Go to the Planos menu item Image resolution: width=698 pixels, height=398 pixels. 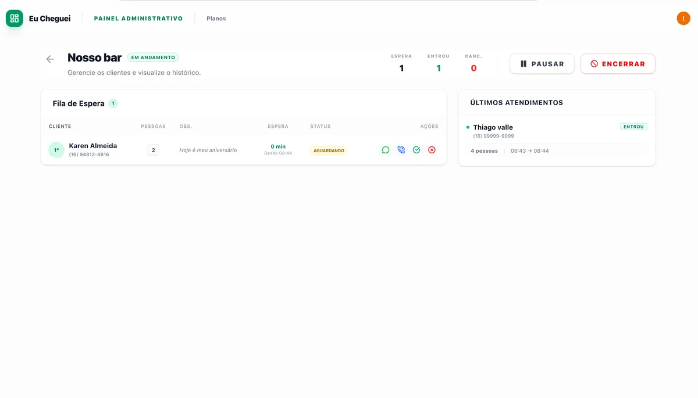[216, 19]
